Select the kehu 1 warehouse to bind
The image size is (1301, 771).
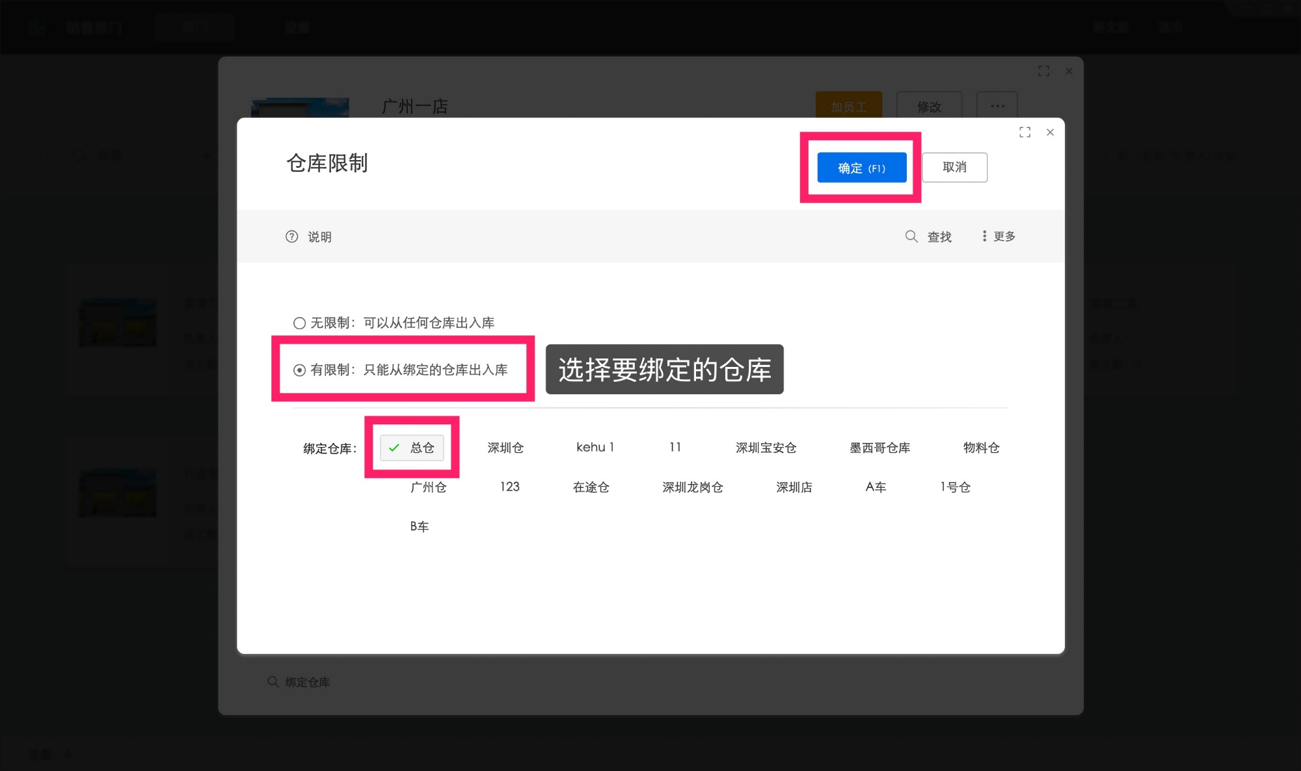(x=595, y=448)
